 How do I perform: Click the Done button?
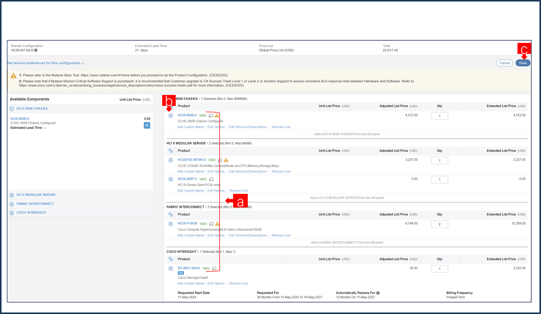point(523,63)
